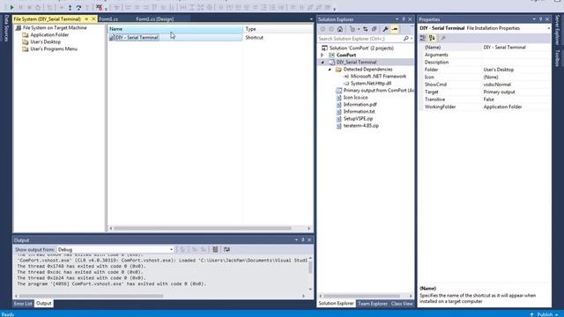Select Microsoft .NET Framework dependency
Viewport: 564px width, 317px height.
378,77
